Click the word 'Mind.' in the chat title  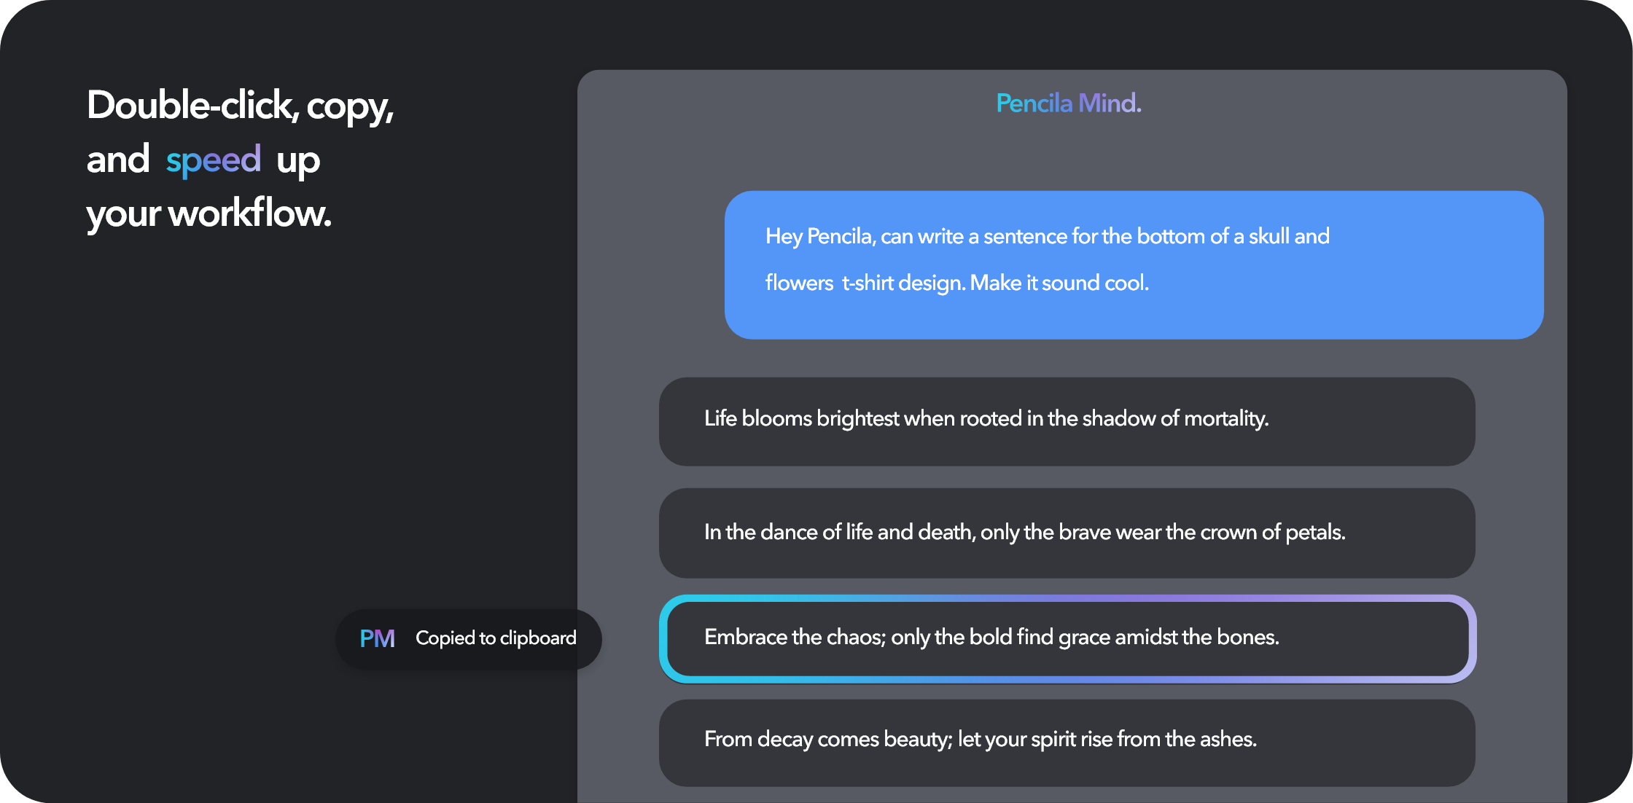(1110, 103)
